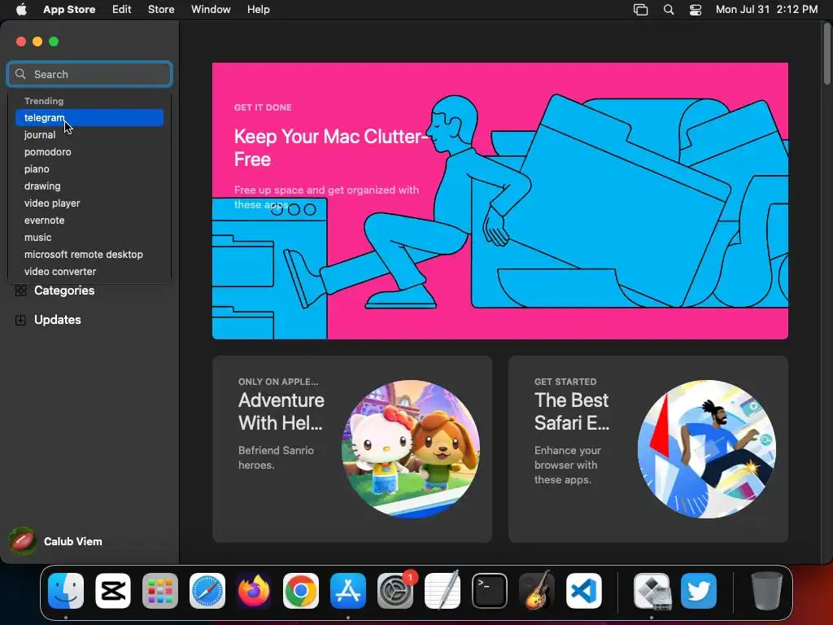Open the Window menu
The image size is (833, 625).
(211, 10)
